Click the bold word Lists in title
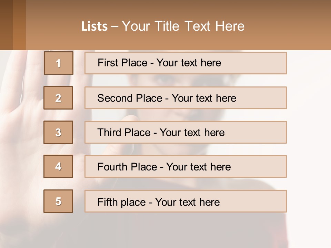The width and height of the screenshot is (331, 248). coord(94,27)
